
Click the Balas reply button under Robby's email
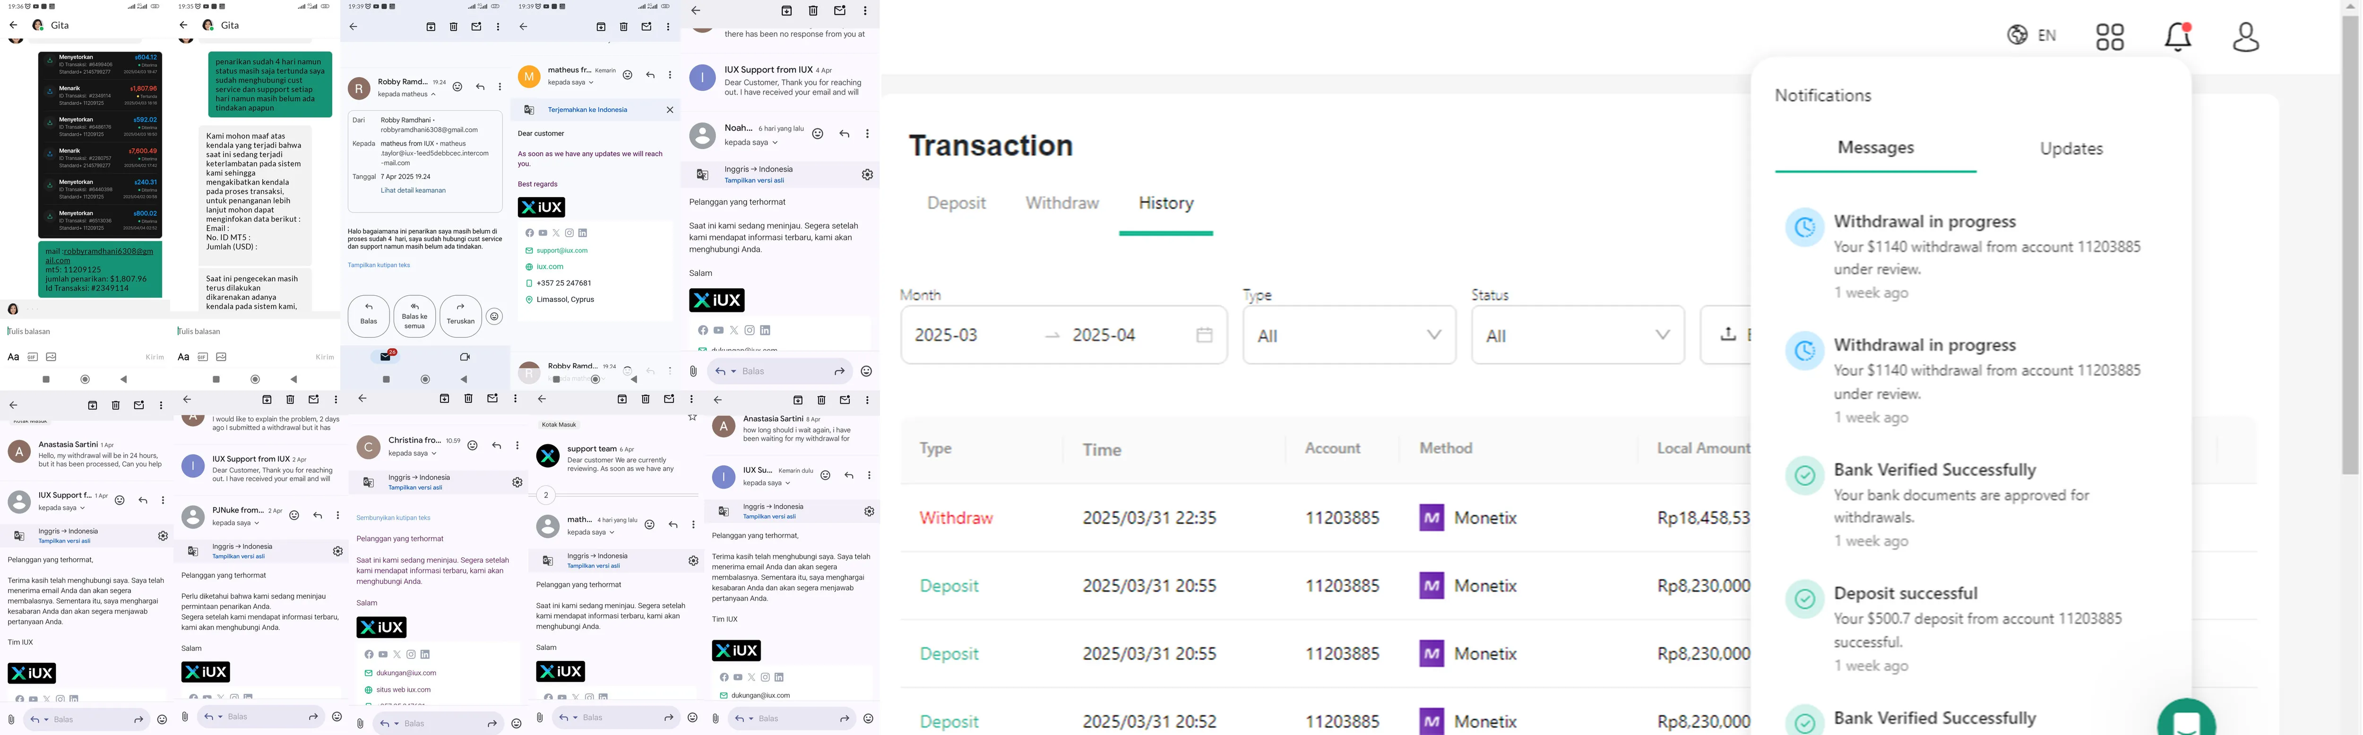coord(369,315)
